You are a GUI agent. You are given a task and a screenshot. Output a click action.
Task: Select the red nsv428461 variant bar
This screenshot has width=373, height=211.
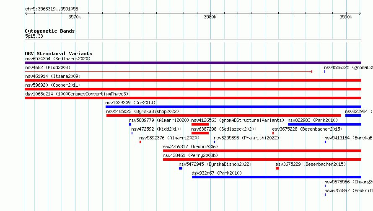pyautogui.click(x=262, y=160)
